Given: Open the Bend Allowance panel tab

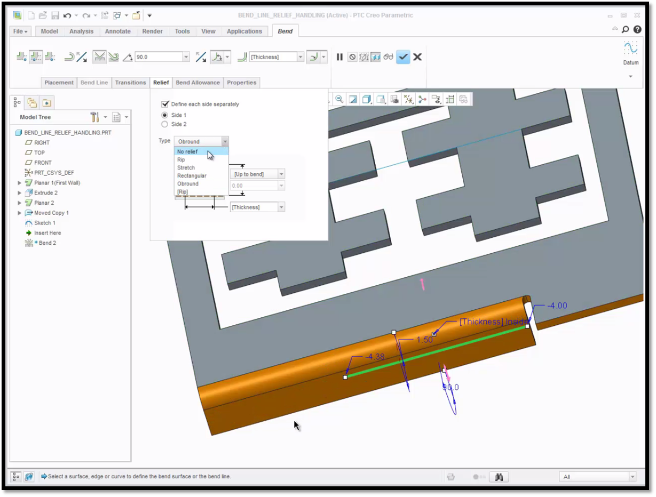Looking at the screenshot, I should (x=197, y=83).
